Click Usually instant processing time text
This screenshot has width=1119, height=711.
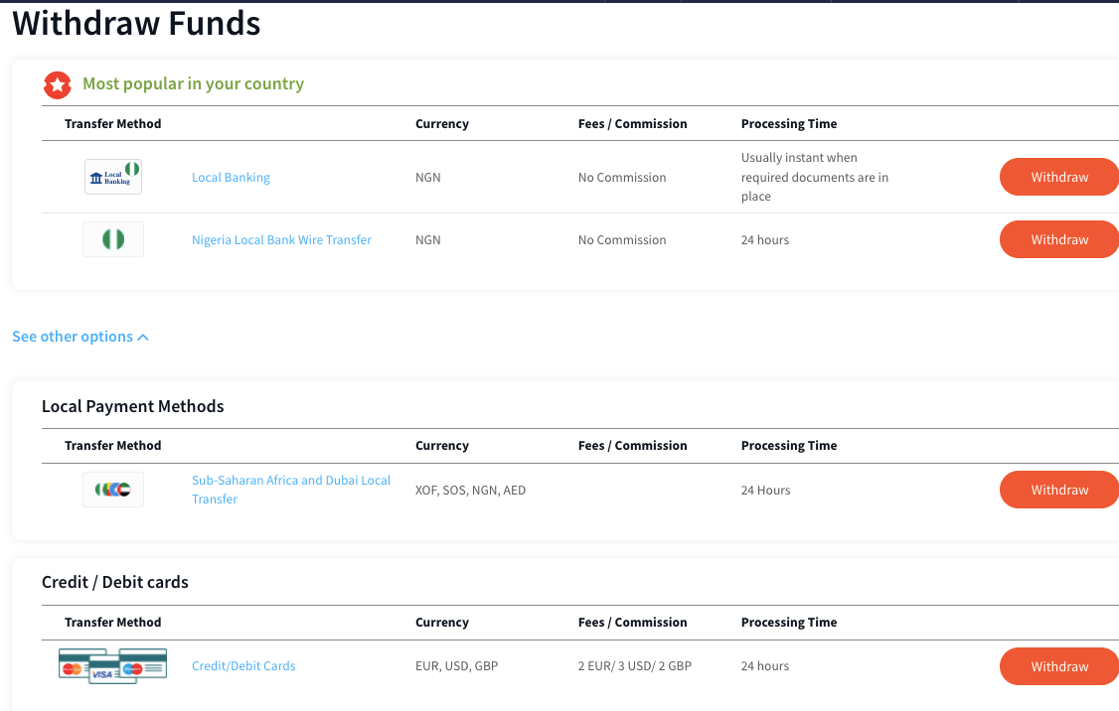point(814,177)
